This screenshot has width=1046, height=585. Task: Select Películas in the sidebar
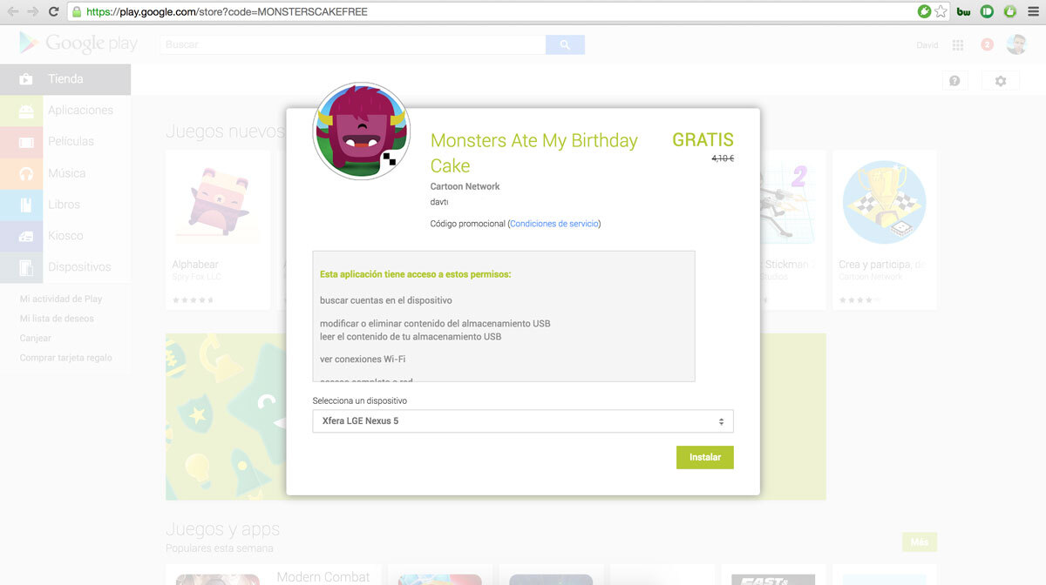click(x=71, y=142)
